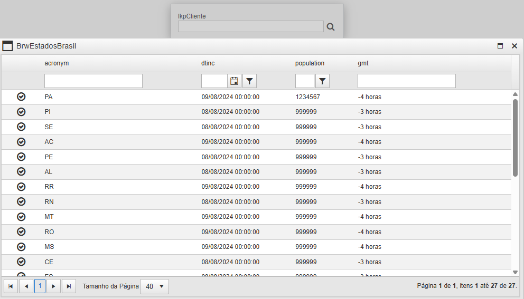Click the acronym cell MS

point(49,247)
